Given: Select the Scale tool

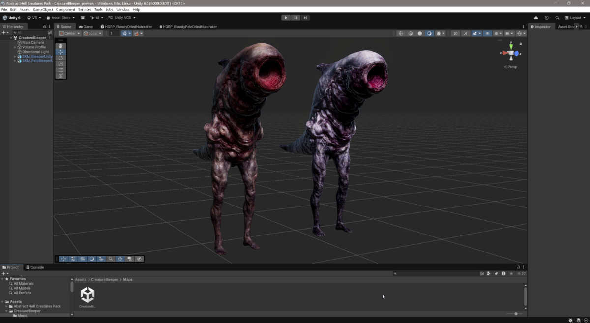Looking at the screenshot, I should [x=60, y=64].
